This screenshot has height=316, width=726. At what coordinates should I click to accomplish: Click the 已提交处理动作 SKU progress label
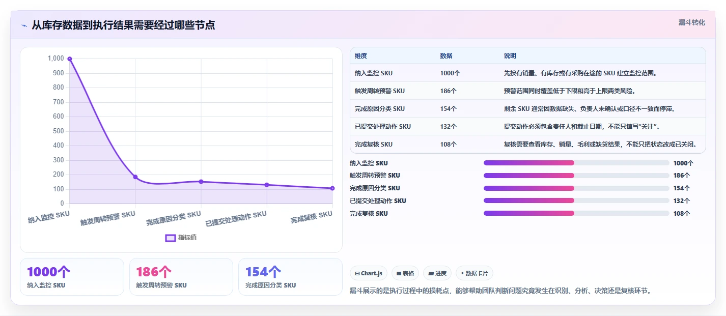coord(378,201)
